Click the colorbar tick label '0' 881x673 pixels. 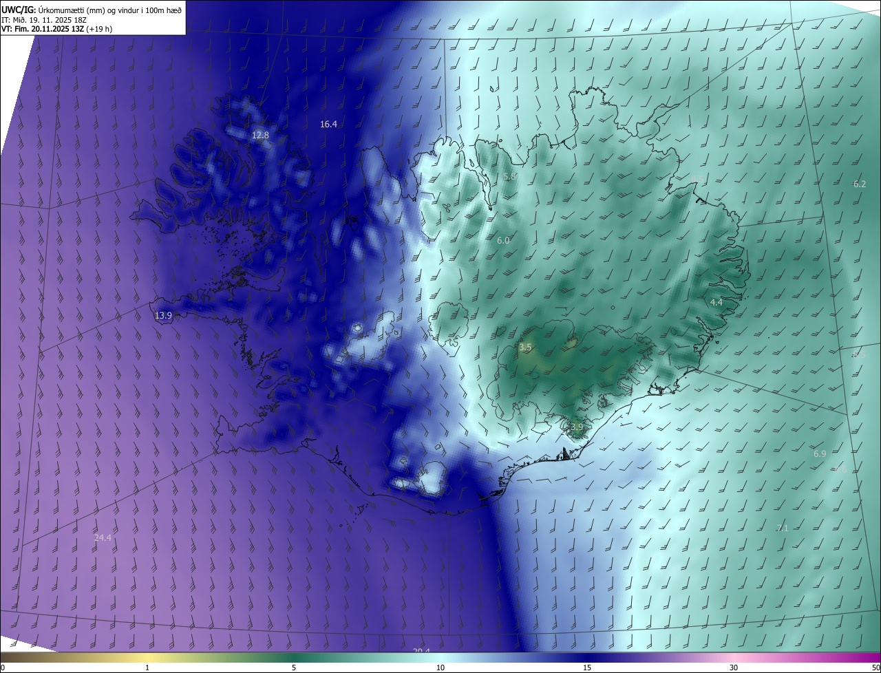2,667
